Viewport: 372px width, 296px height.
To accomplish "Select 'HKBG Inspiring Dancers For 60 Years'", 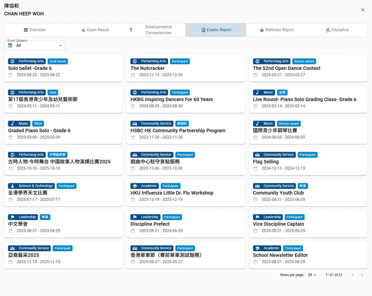I will click(x=172, y=99).
